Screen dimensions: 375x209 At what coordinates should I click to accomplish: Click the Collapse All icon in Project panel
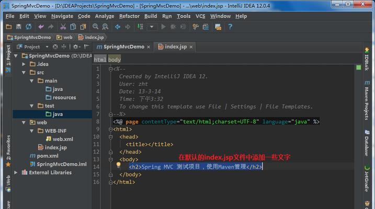[x=64, y=47]
